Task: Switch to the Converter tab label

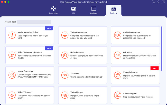Action: pyautogui.click(x=53, y=13)
